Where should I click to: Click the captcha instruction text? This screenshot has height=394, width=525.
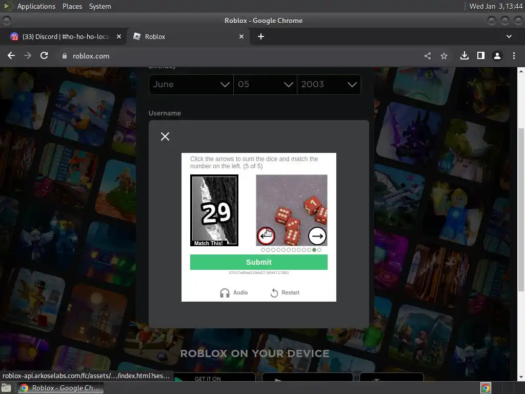point(254,163)
